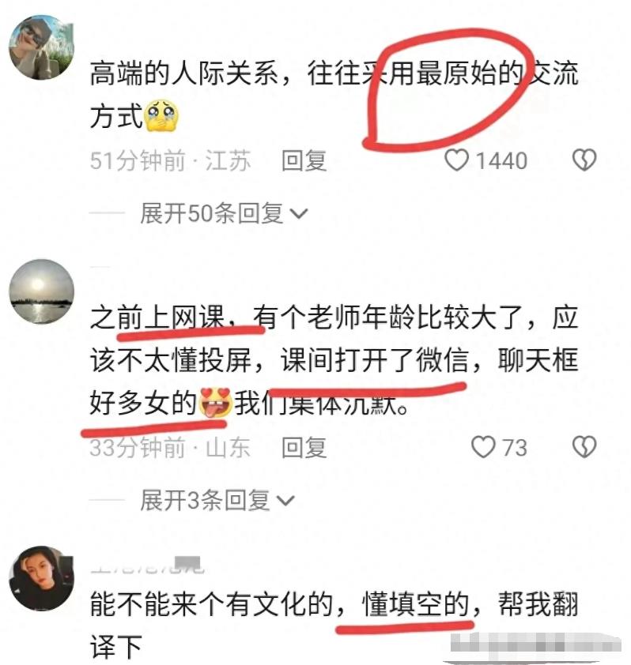Viewport: 631px width, 665px height.
Task: Open the dark-haired woman avatar profile
Action: pos(42,578)
